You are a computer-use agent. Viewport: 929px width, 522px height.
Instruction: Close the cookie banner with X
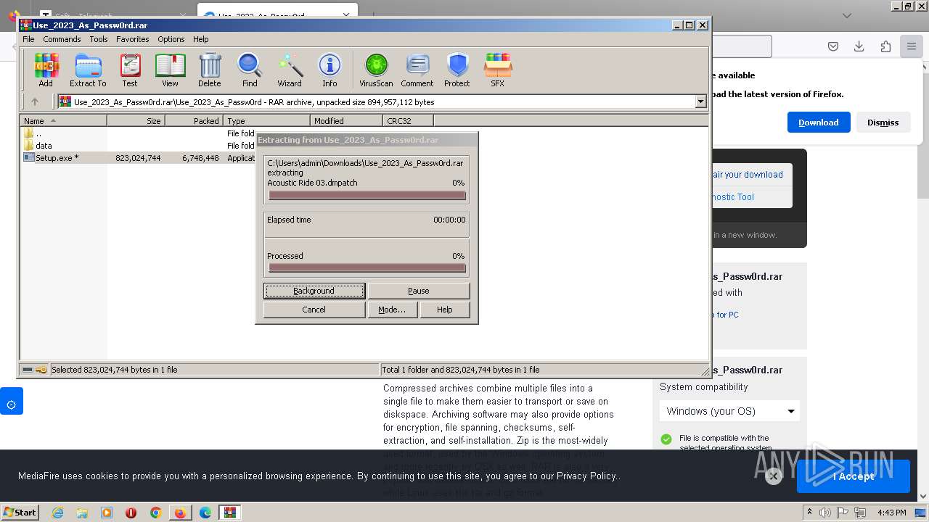click(774, 476)
